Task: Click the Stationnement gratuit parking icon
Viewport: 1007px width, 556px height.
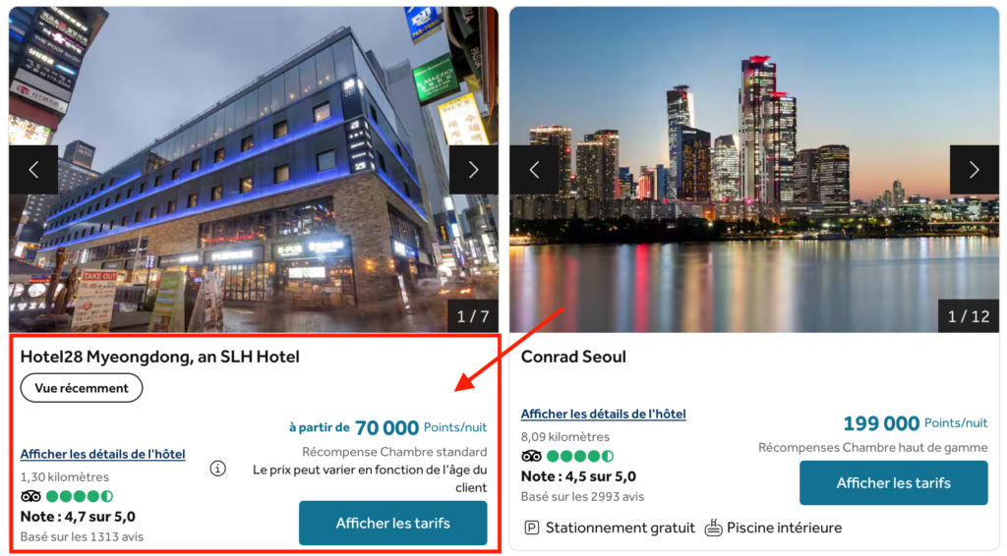Action: pos(532,528)
